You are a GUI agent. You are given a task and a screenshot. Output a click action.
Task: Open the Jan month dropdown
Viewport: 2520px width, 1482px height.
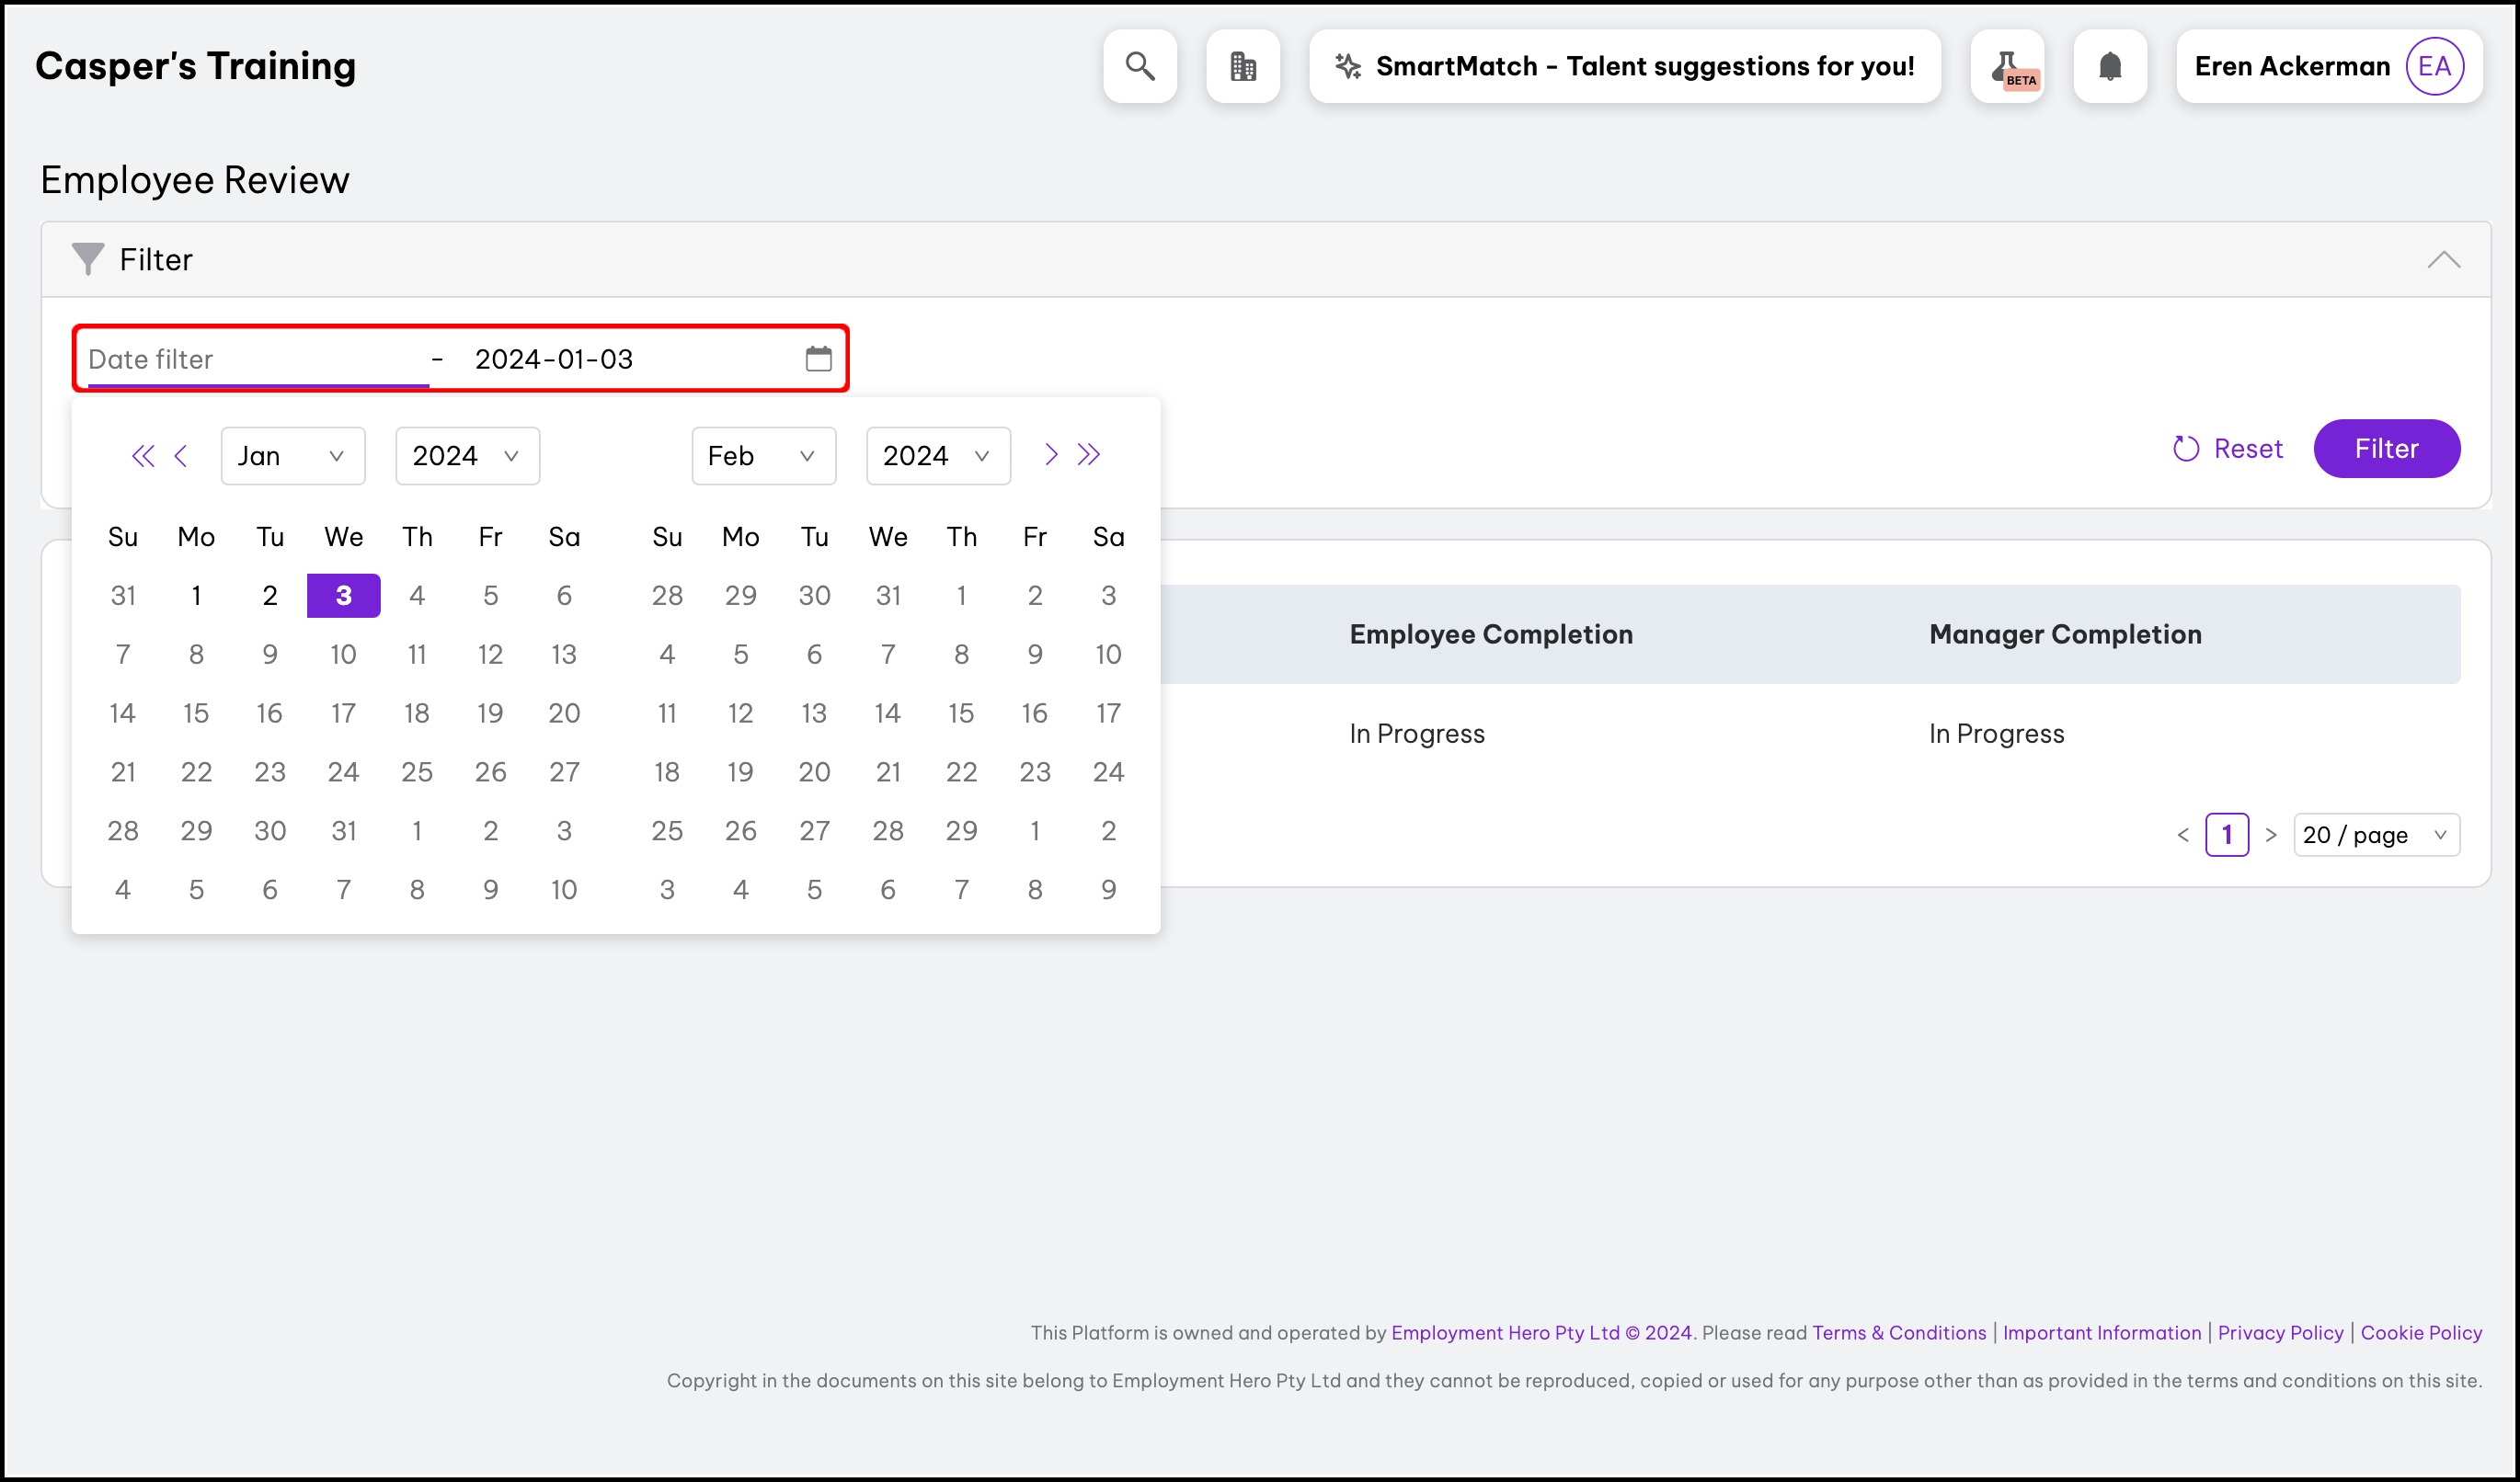[292, 456]
